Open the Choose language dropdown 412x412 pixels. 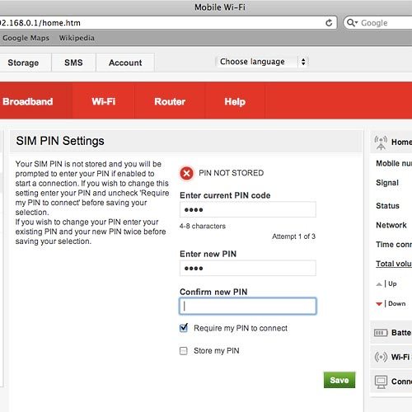262,62
